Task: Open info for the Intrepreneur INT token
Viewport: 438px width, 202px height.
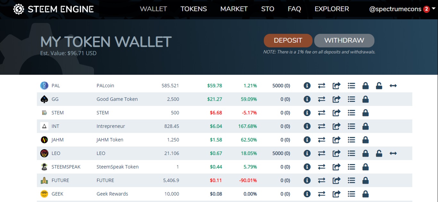Action: pyautogui.click(x=307, y=126)
